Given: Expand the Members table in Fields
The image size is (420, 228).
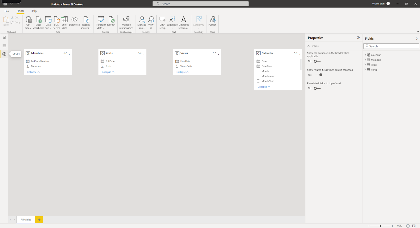Looking at the screenshot, I should pos(365,60).
